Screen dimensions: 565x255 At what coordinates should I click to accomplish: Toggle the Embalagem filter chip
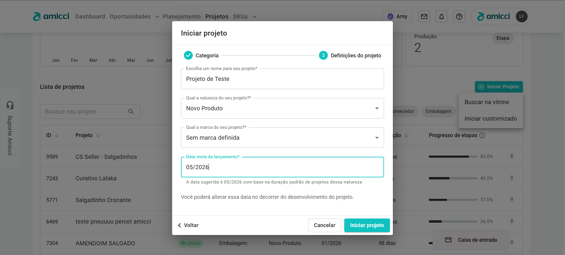click(x=438, y=111)
